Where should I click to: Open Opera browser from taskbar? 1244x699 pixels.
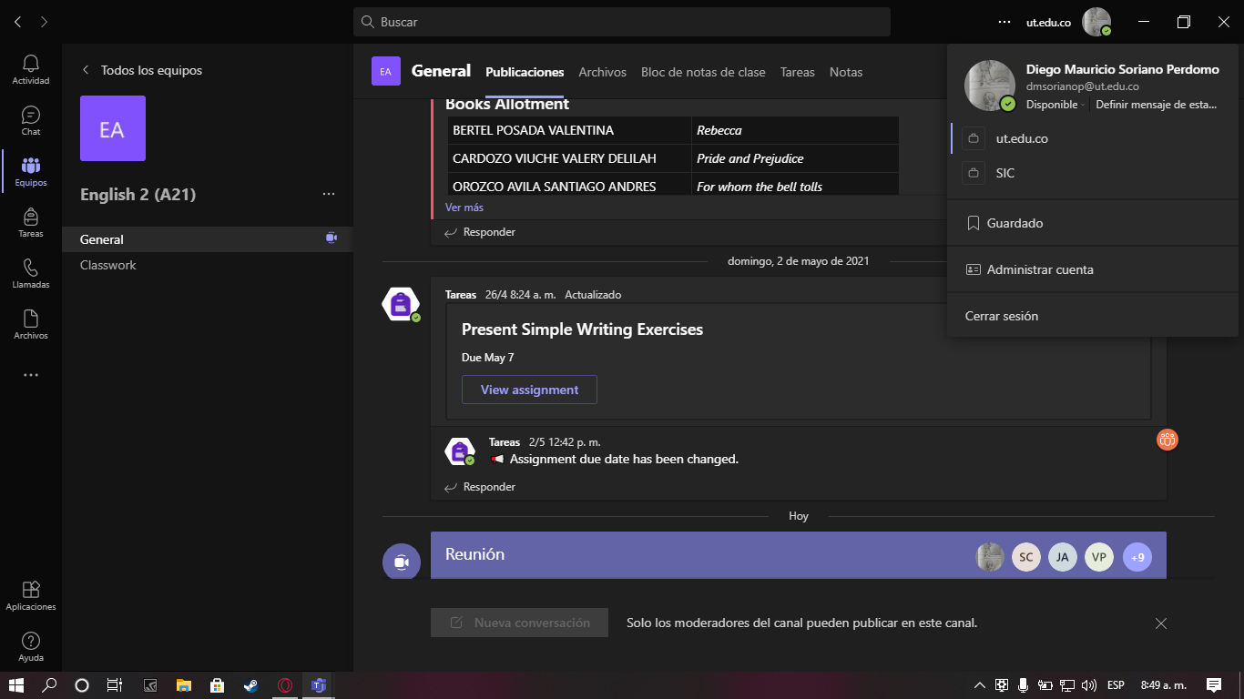[285, 685]
